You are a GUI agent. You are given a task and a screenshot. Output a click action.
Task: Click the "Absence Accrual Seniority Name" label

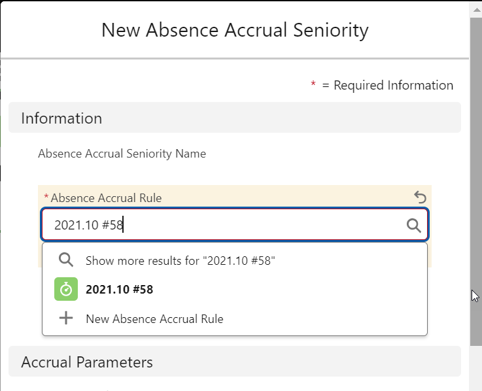(122, 154)
